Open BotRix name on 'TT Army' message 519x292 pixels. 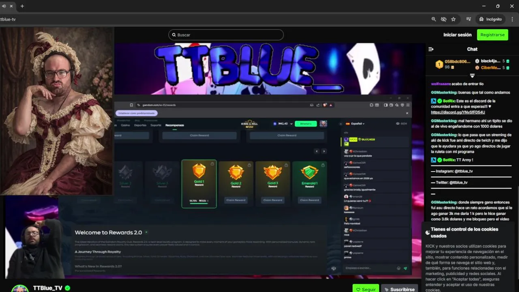448,160
